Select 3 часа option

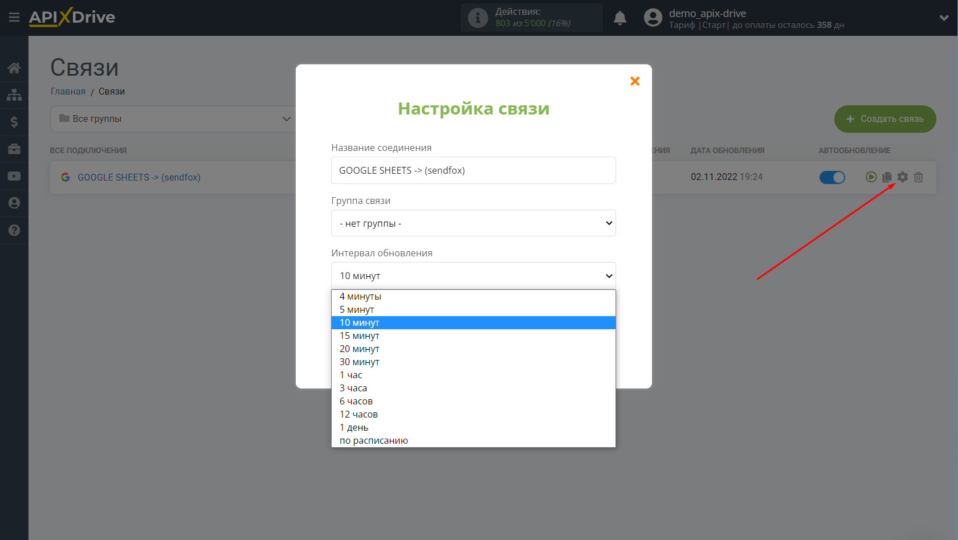(x=474, y=388)
